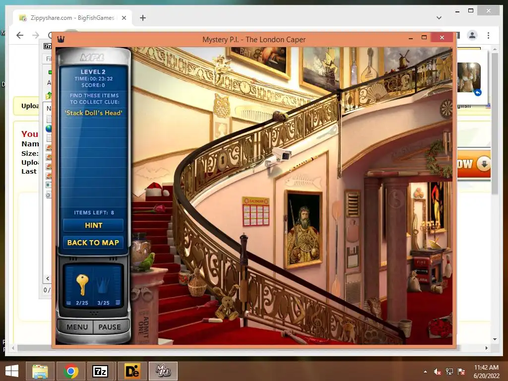The image size is (508, 381).
Task: Click the crown icon in game title bar
Action: [61, 40]
